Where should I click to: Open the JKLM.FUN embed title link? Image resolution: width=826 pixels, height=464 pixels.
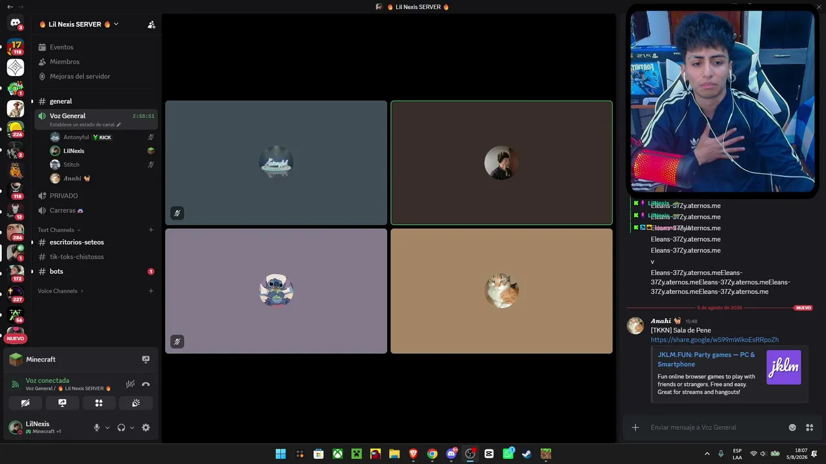pos(706,360)
